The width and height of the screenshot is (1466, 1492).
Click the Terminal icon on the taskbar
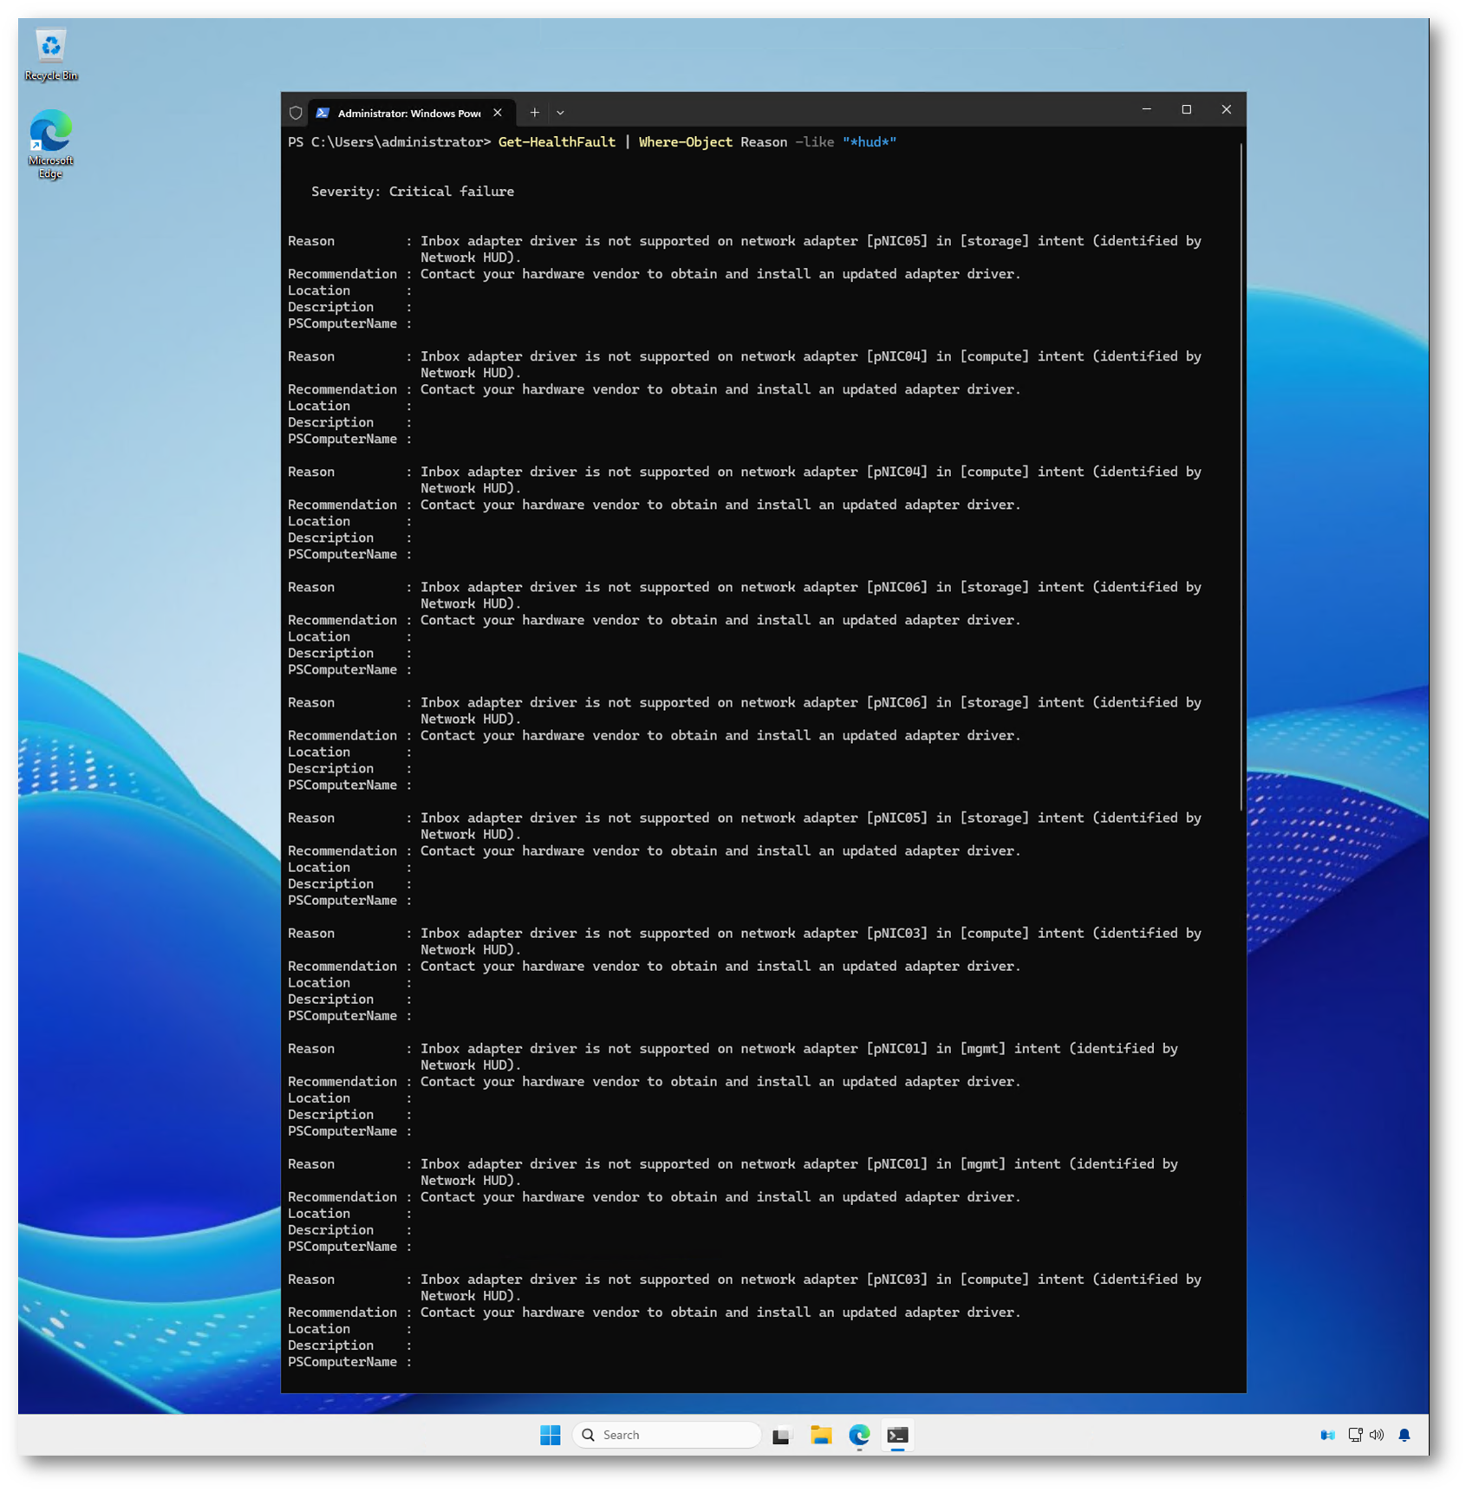(897, 1435)
